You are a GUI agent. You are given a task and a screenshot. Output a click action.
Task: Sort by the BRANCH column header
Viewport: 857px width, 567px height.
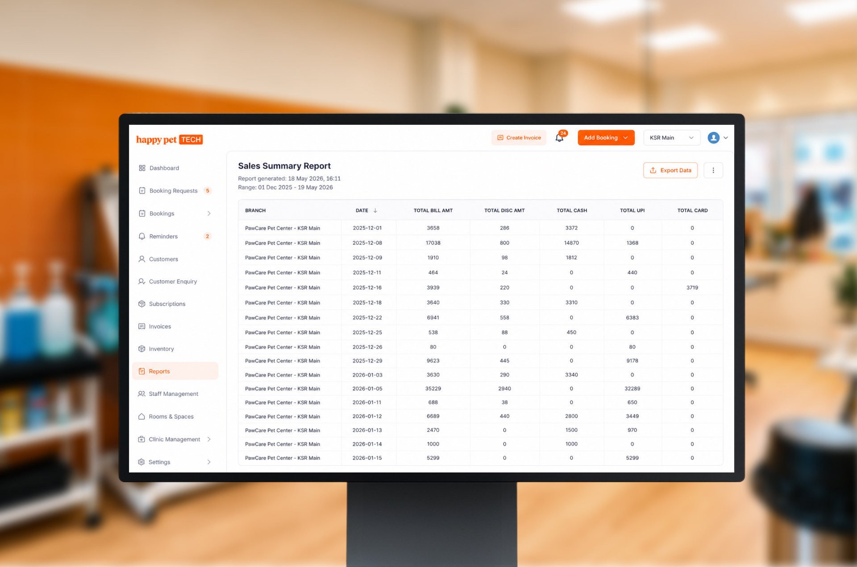coord(255,210)
